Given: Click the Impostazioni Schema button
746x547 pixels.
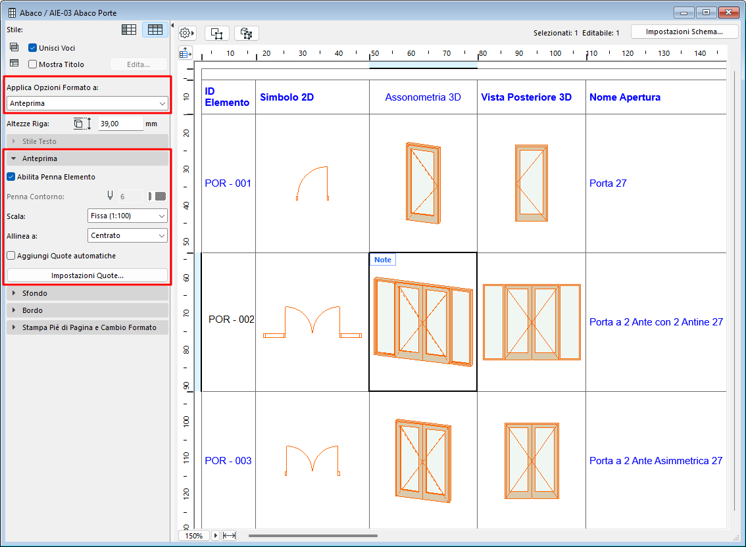Looking at the screenshot, I should [684, 32].
